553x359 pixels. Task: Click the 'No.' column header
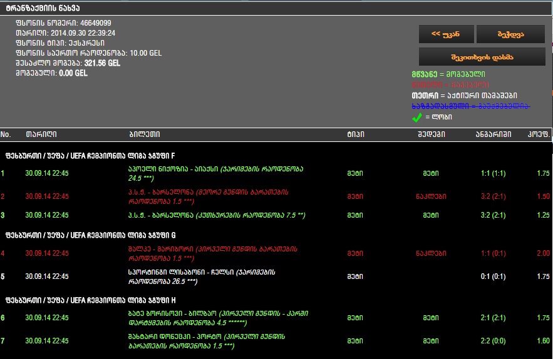[x=6, y=134]
